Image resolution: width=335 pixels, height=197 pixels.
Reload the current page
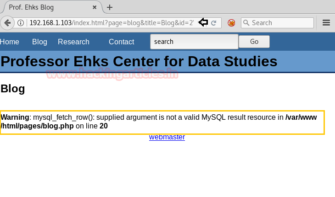(213, 23)
